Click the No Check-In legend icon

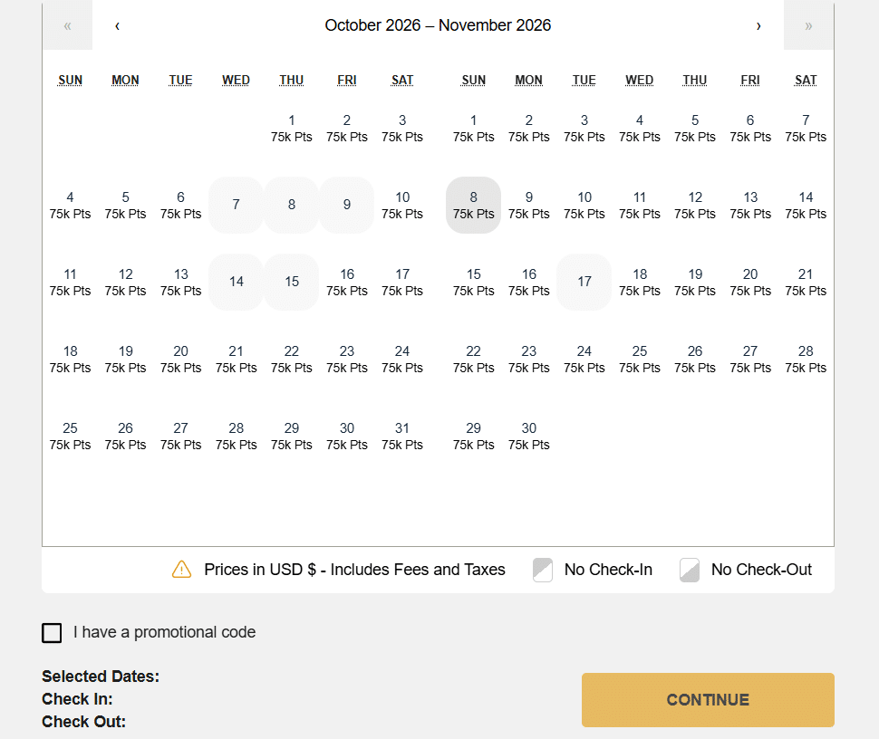pyautogui.click(x=543, y=570)
